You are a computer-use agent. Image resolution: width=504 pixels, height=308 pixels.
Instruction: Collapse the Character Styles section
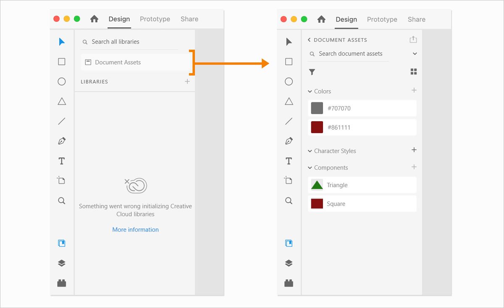point(310,151)
